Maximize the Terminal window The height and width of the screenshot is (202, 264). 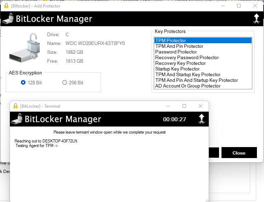tap(184, 106)
